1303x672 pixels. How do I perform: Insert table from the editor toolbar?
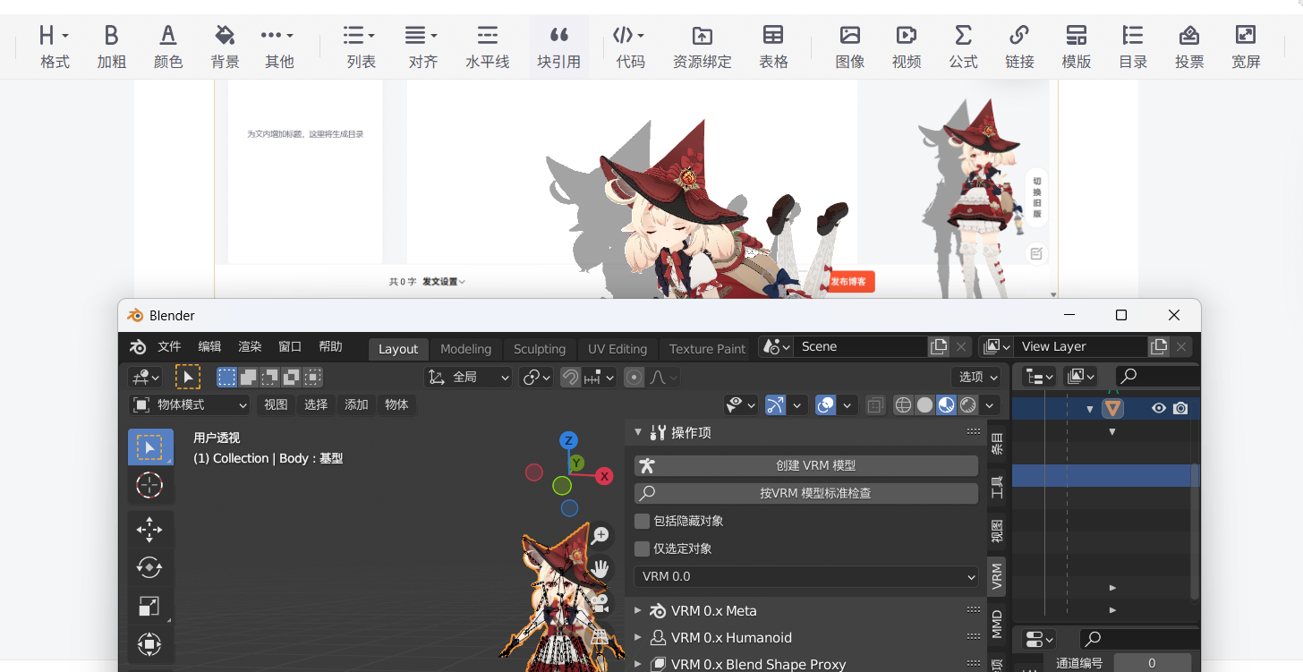773,47
